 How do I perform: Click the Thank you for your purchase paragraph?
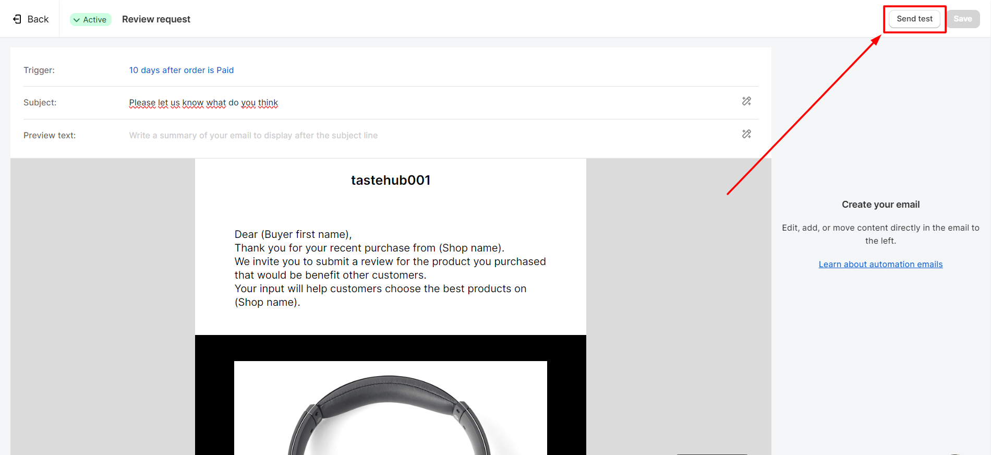[x=369, y=248]
